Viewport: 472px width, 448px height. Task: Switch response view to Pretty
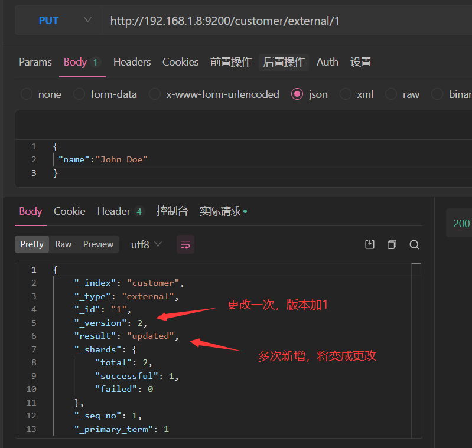pos(32,244)
